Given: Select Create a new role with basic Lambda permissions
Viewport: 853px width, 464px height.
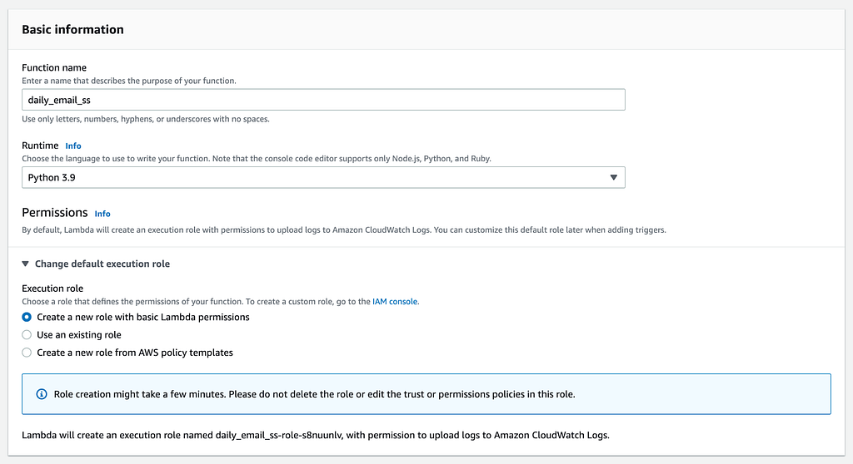Looking at the screenshot, I should click(x=27, y=318).
